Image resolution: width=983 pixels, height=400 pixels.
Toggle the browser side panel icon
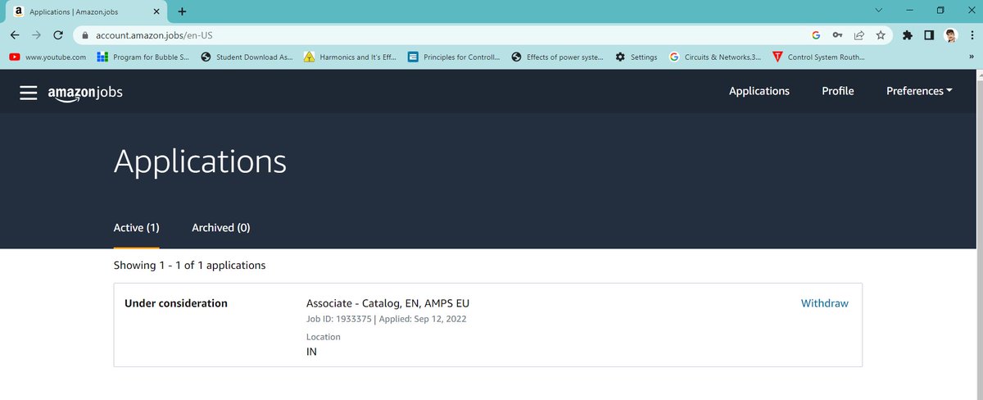[x=929, y=35]
